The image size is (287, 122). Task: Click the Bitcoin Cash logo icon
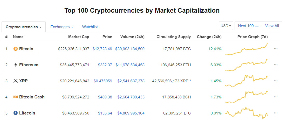tap(15, 97)
